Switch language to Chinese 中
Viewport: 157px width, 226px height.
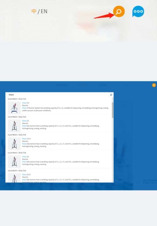point(34,11)
